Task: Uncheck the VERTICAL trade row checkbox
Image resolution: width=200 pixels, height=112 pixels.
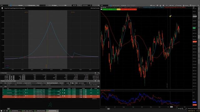Action: pyautogui.click(x=3, y=90)
